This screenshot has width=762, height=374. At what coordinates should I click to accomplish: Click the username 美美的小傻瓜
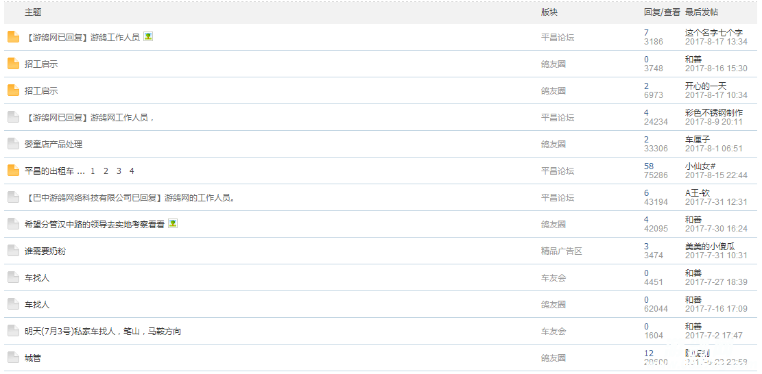pyautogui.click(x=709, y=247)
